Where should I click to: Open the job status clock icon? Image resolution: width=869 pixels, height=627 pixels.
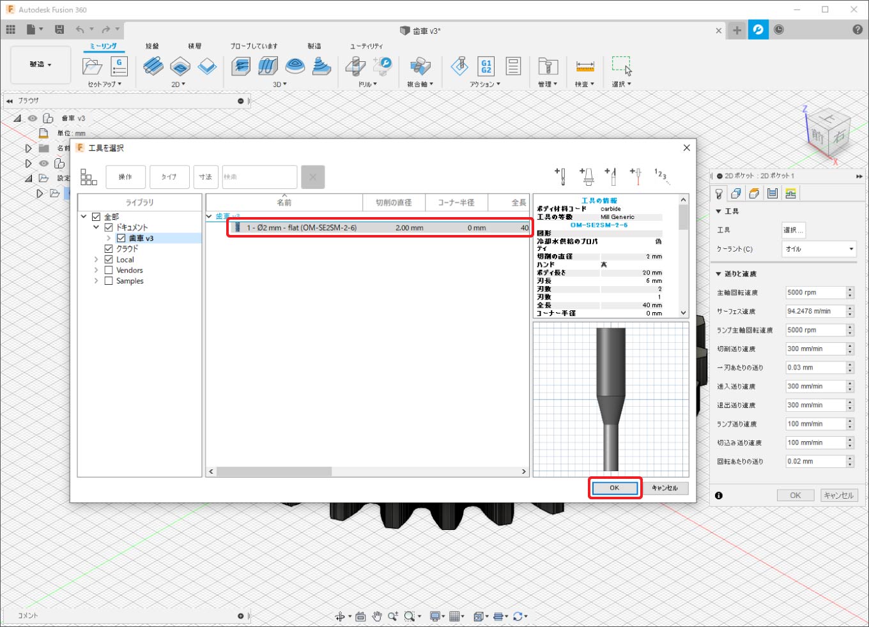[779, 30]
